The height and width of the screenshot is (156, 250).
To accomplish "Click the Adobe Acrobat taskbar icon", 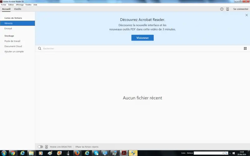I will tap(124, 153).
